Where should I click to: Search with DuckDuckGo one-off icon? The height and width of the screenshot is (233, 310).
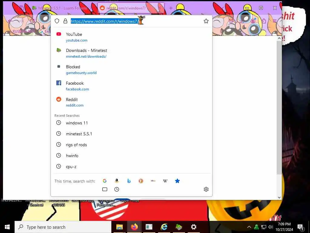pos(141,181)
